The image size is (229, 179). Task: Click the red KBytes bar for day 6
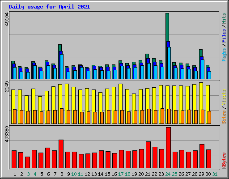(x=48, y=158)
